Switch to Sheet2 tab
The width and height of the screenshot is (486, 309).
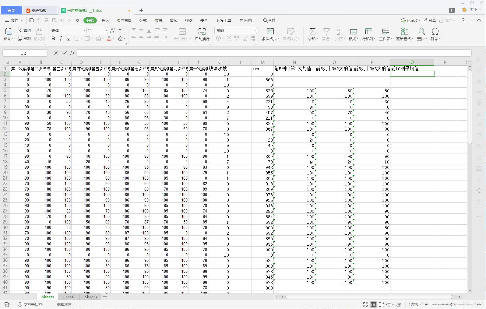click(x=69, y=297)
